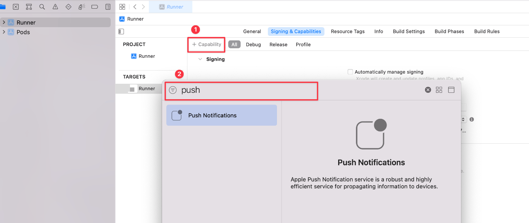Click the Runner icon in the breadcrumb bar
529x223 pixels.
pos(122,19)
